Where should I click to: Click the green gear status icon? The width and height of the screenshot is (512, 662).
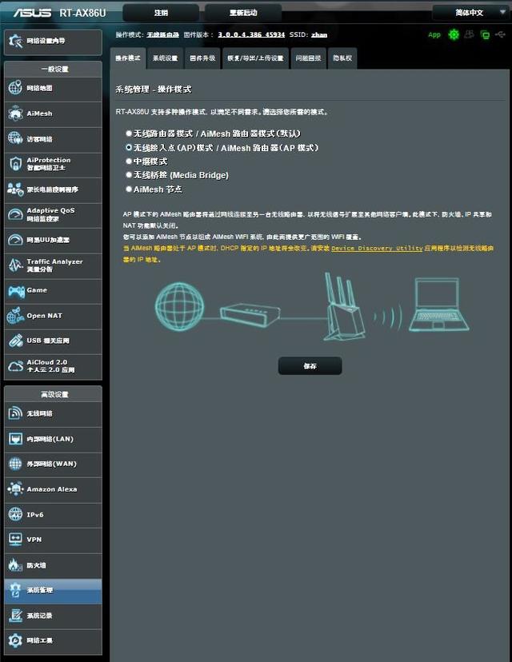[454, 34]
